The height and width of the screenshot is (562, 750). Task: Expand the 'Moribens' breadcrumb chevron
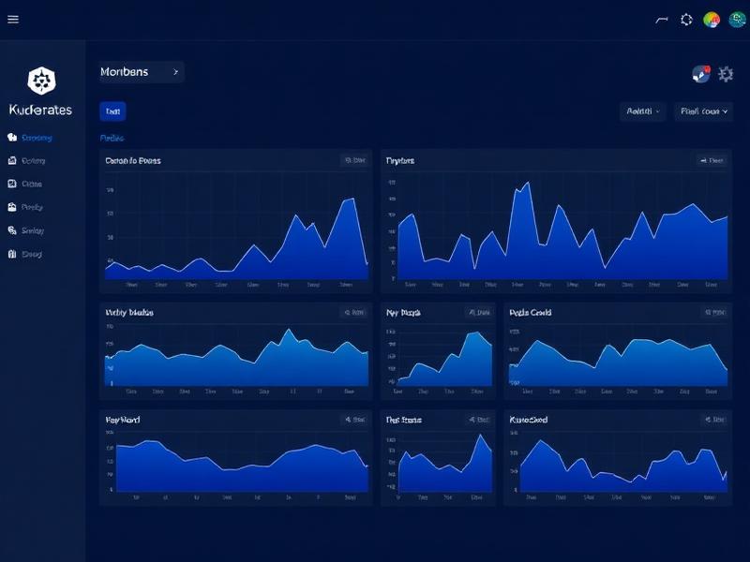pyautogui.click(x=175, y=72)
